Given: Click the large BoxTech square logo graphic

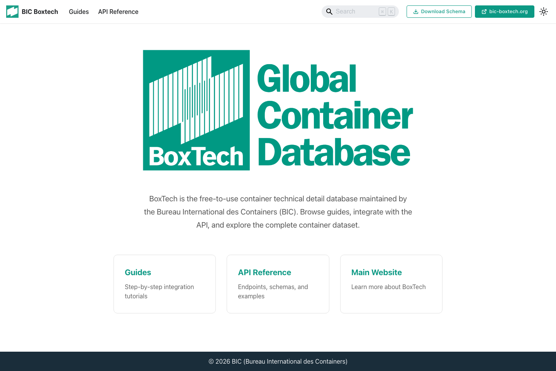Looking at the screenshot, I should [196, 110].
